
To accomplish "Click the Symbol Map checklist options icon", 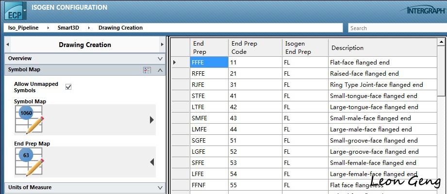I will coord(147,70).
